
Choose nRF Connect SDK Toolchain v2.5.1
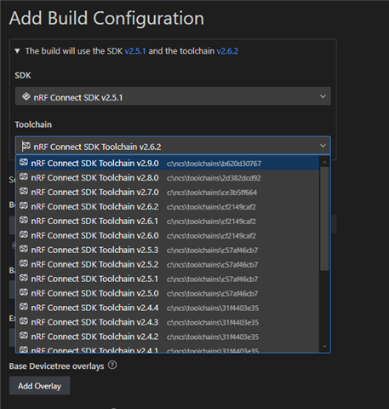168,279
